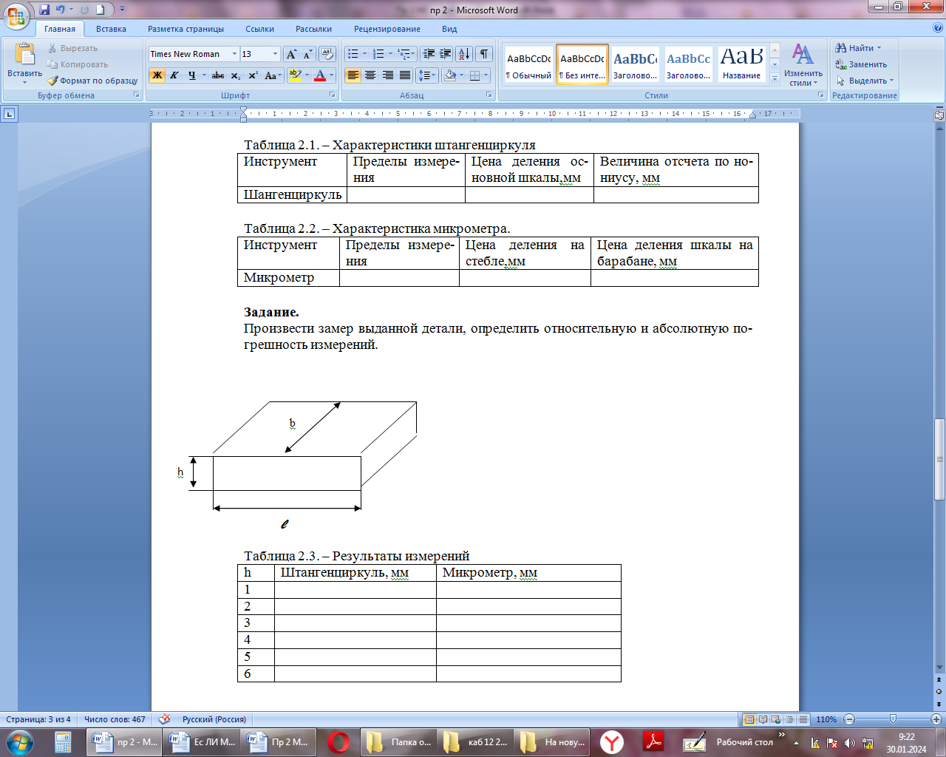Expand the styles gallery list
Screen dimensions: 946x757
(x=775, y=80)
